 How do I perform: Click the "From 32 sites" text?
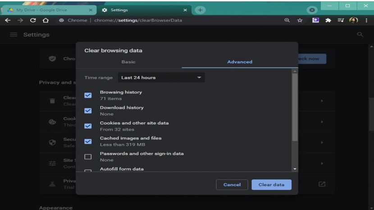tap(117, 130)
